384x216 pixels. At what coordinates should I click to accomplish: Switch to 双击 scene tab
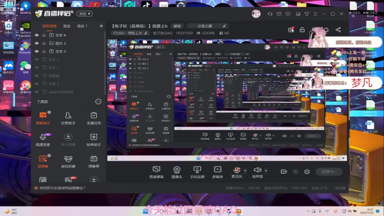(67, 26)
